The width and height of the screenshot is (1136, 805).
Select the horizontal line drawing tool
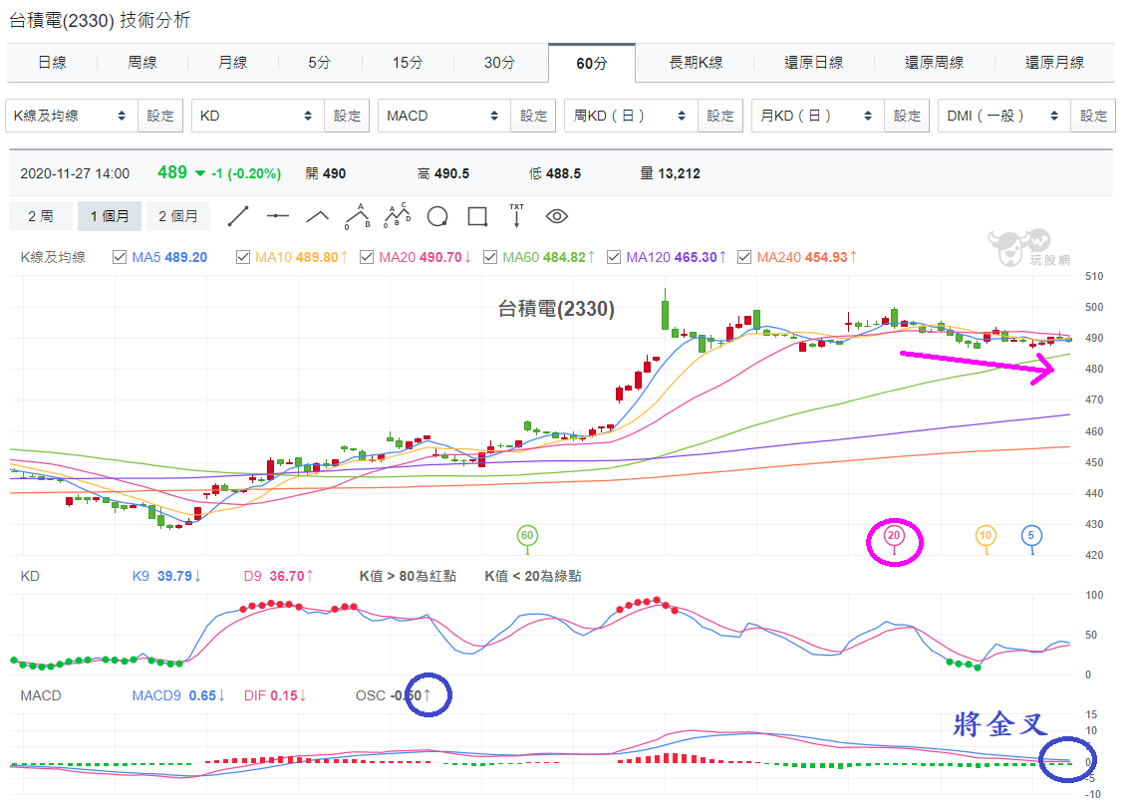(x=277, y=216)
